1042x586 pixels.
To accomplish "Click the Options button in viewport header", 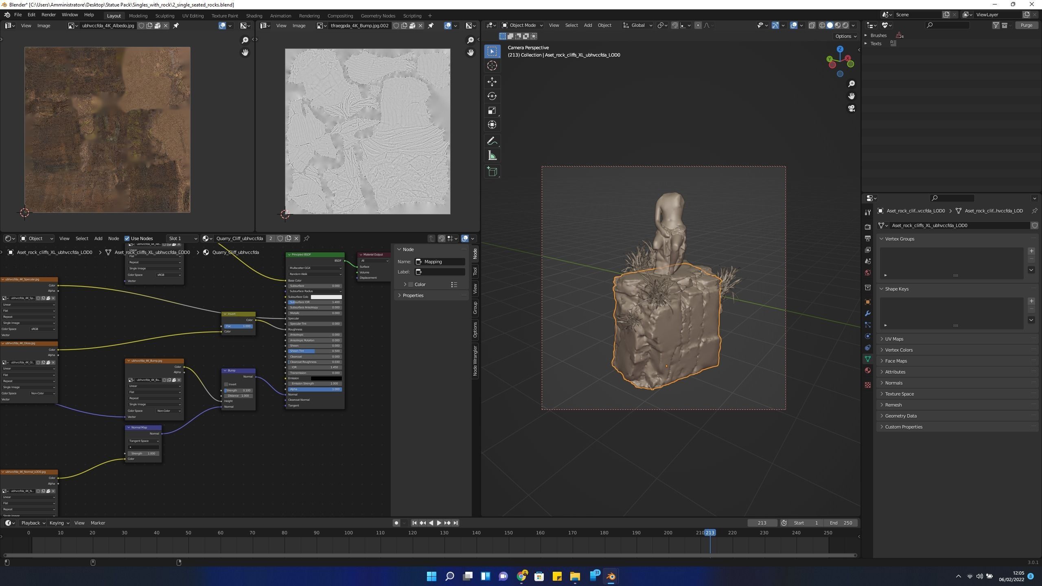I will click(x=845, y=36).
